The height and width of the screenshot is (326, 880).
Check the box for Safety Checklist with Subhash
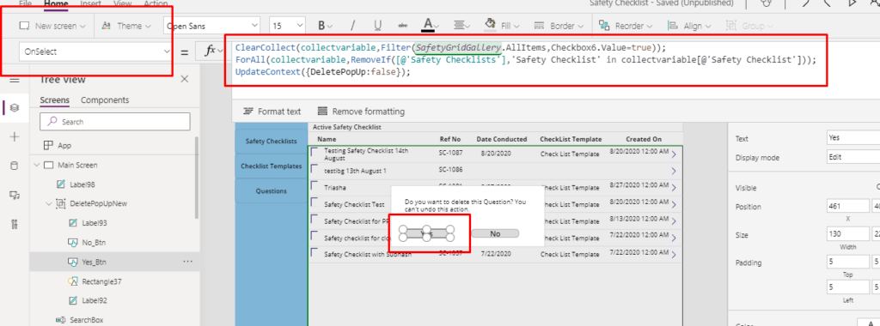[x=315, y=252]
